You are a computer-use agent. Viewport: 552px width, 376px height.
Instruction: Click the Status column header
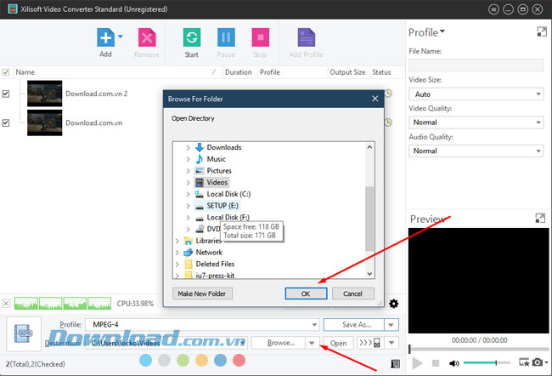pos(381,72)
